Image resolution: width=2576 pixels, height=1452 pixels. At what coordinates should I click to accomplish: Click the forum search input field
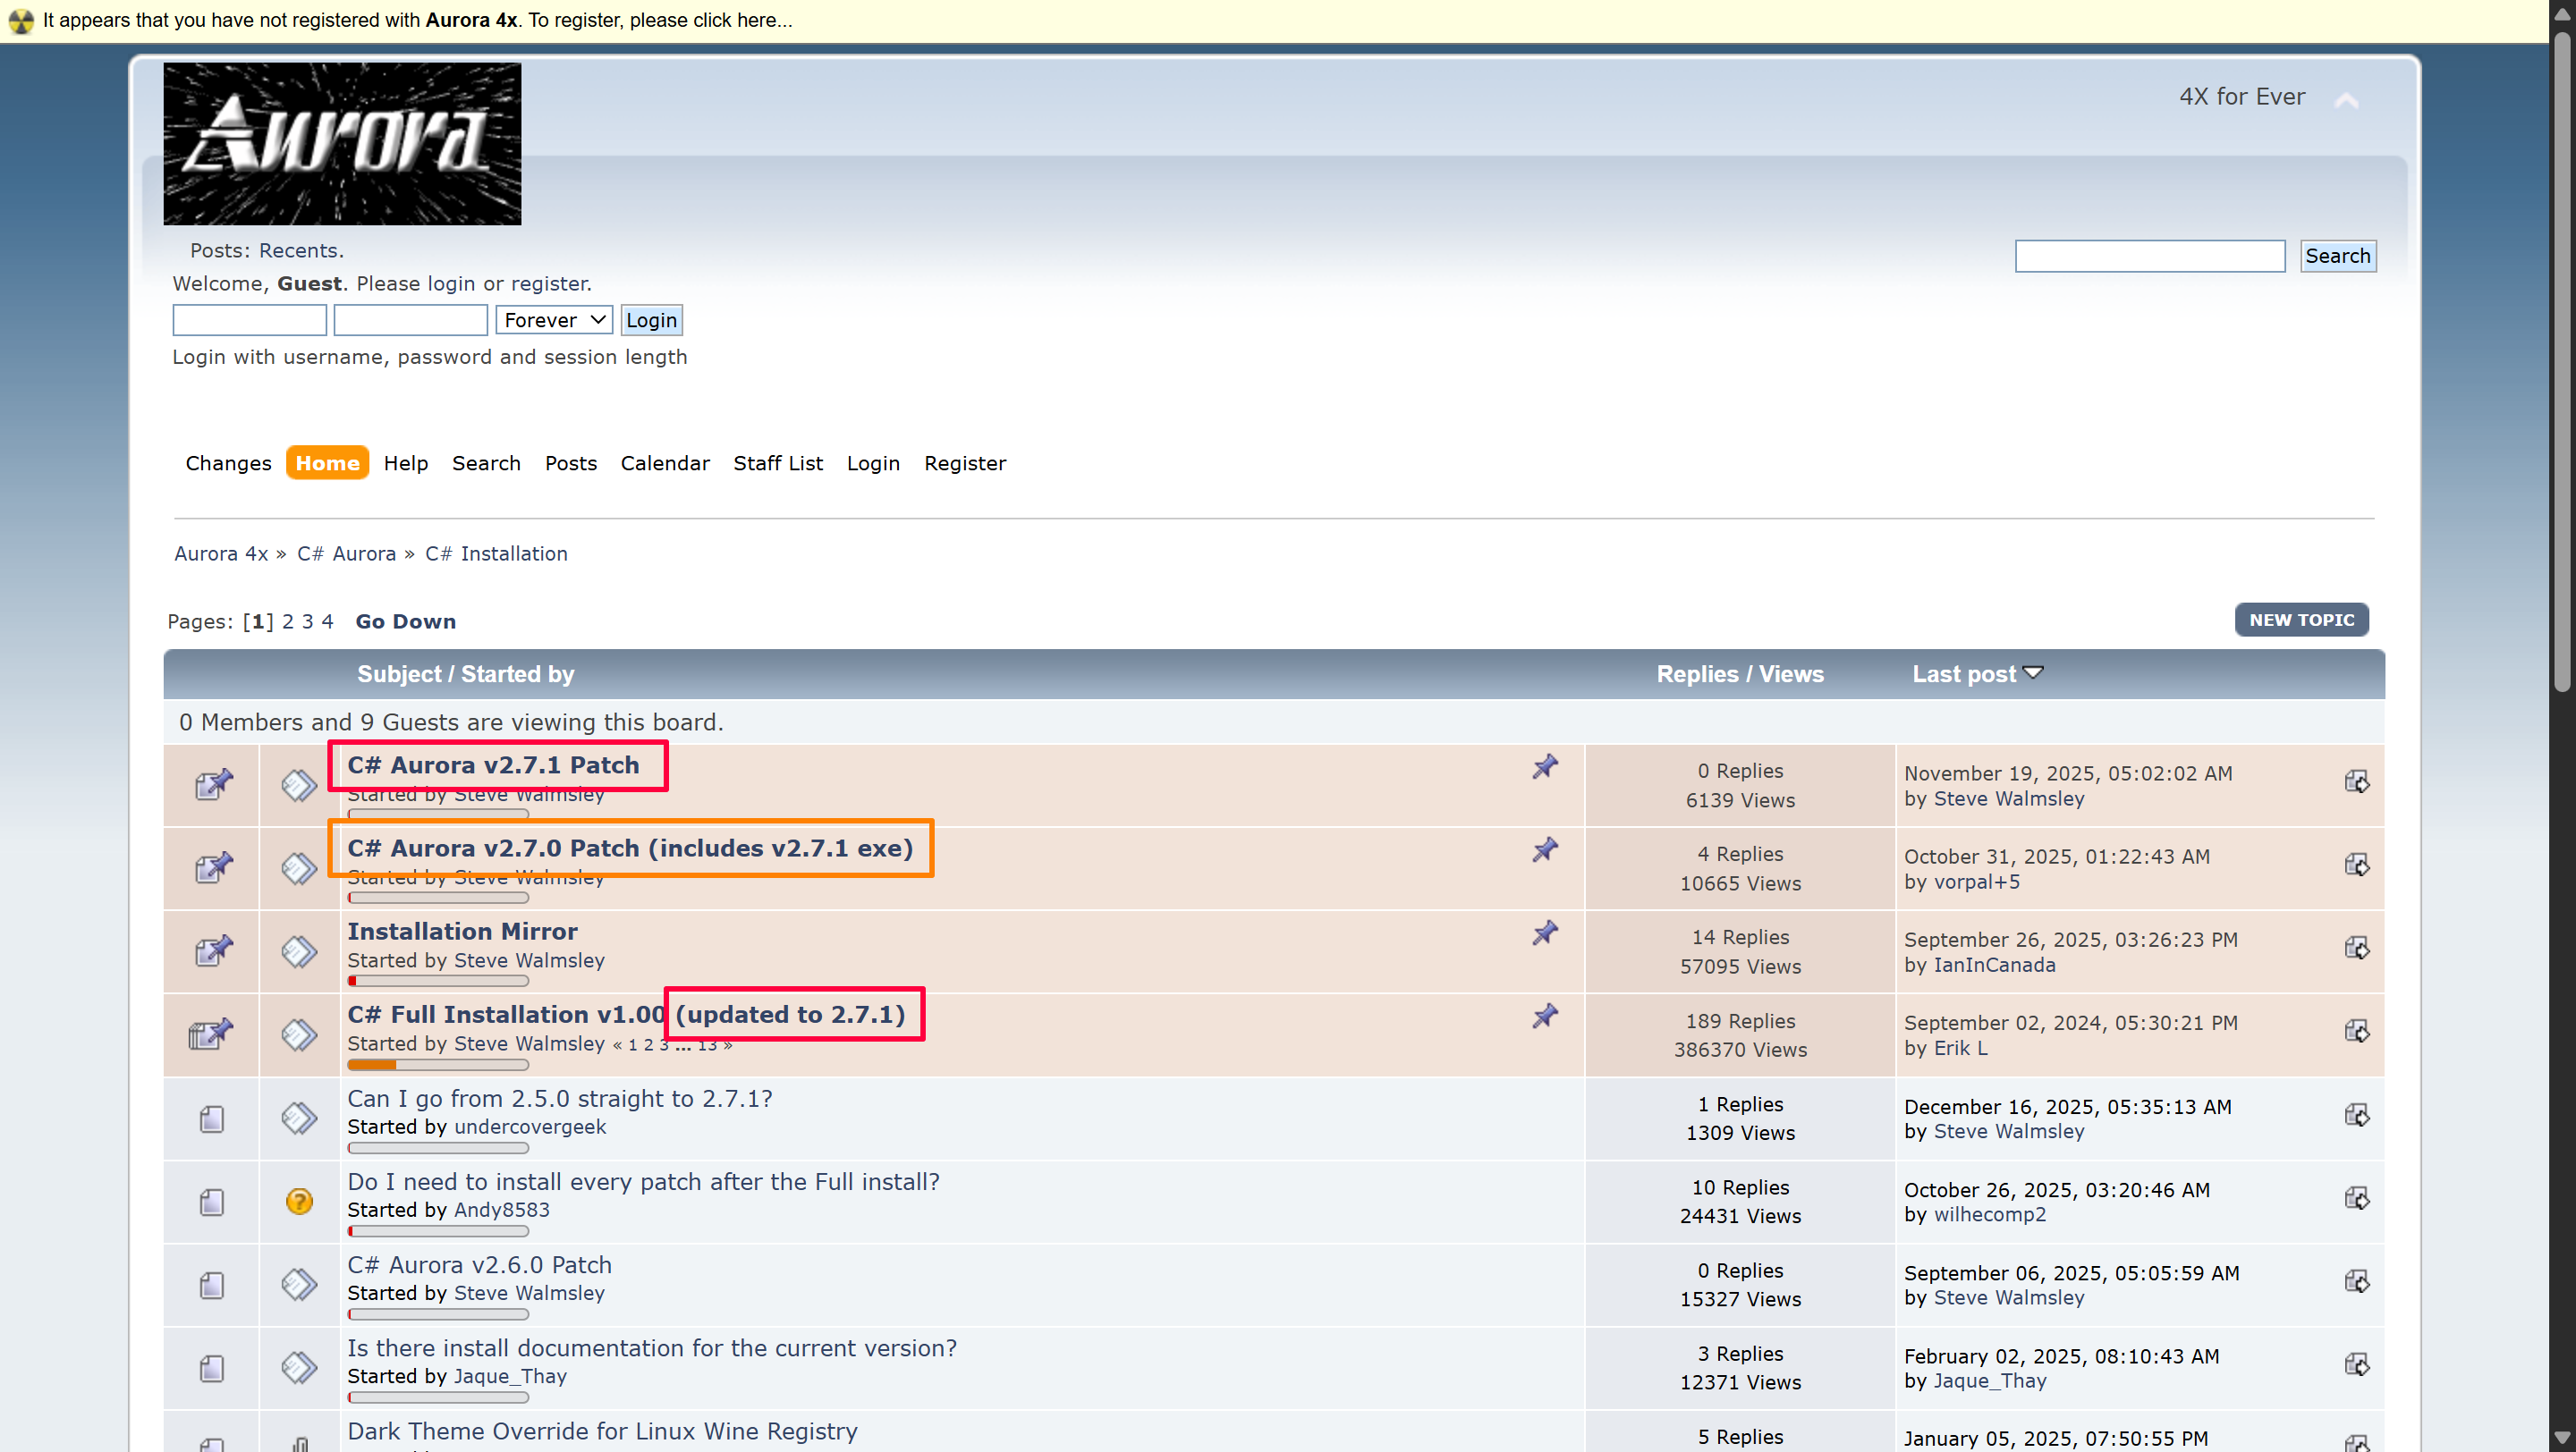tap(2149, 256)
